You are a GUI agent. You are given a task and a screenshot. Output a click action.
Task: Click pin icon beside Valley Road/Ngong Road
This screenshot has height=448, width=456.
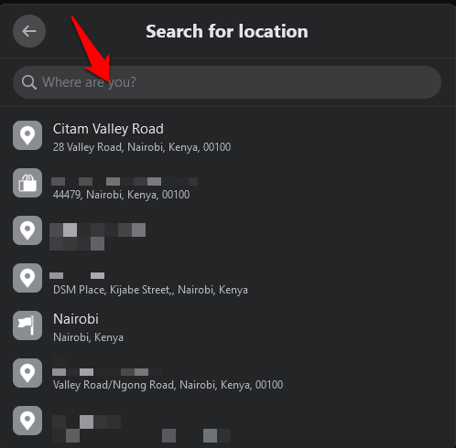(x=27, y=373)
